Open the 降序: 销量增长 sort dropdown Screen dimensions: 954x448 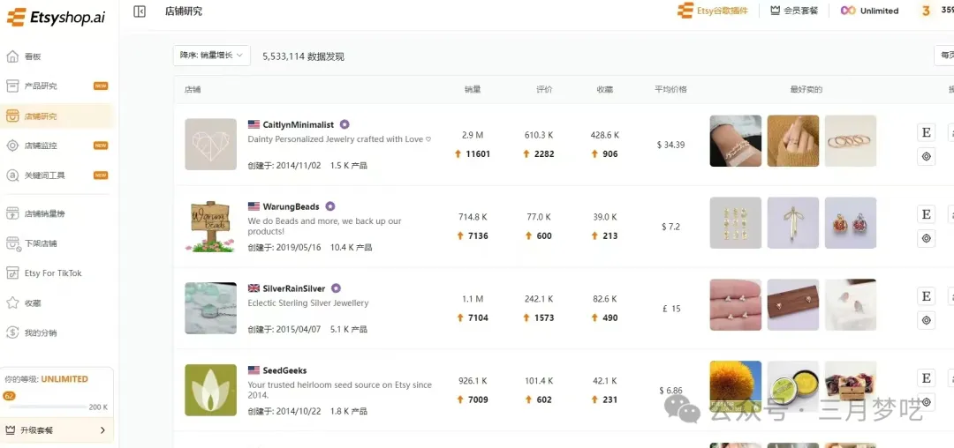[x=212, y=56]
